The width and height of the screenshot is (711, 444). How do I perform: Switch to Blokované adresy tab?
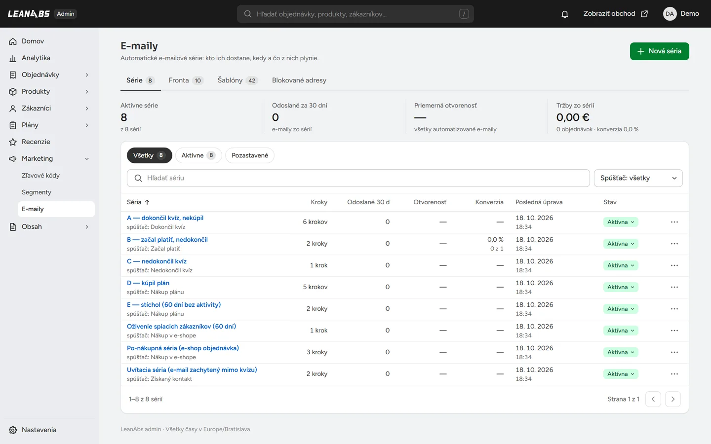(x=299, y=80)
